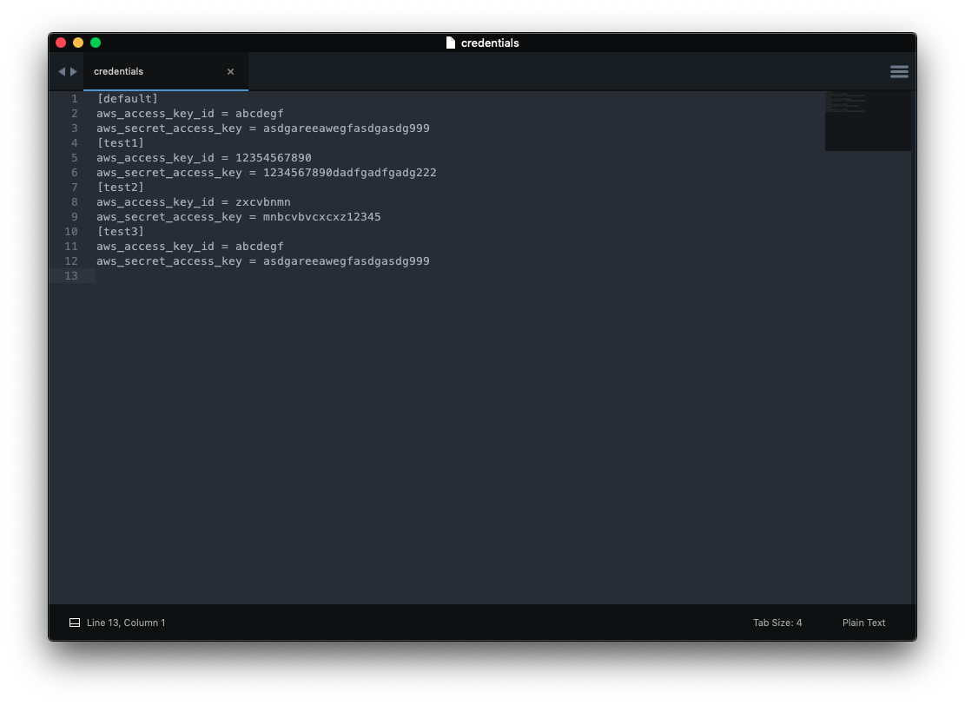Click the Line 13, Column 1 indicator
Viewport: 965px width, 705px height.
coord(125,623)
